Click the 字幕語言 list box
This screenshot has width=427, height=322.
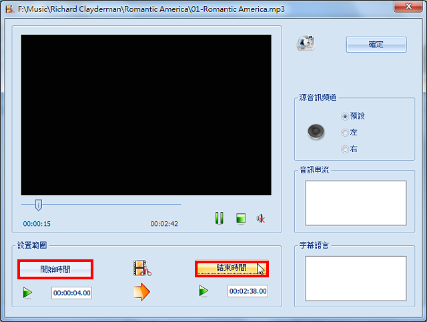pos(356,278)
